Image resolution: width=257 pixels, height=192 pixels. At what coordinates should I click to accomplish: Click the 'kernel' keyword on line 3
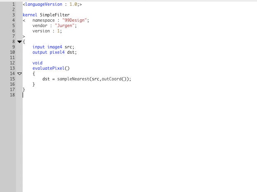tap(30, 15)
